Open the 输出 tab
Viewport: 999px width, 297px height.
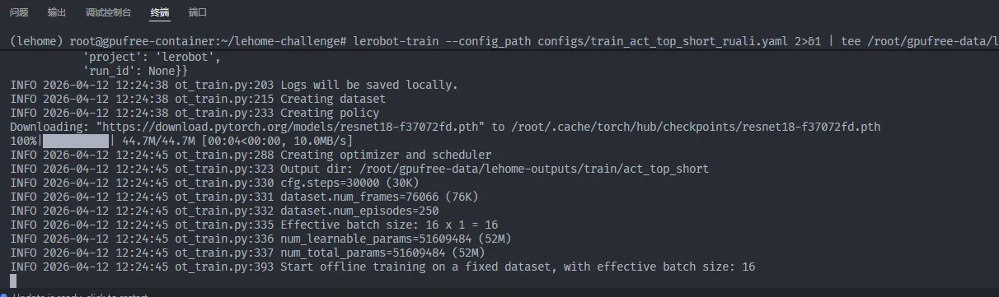(57, 12)
